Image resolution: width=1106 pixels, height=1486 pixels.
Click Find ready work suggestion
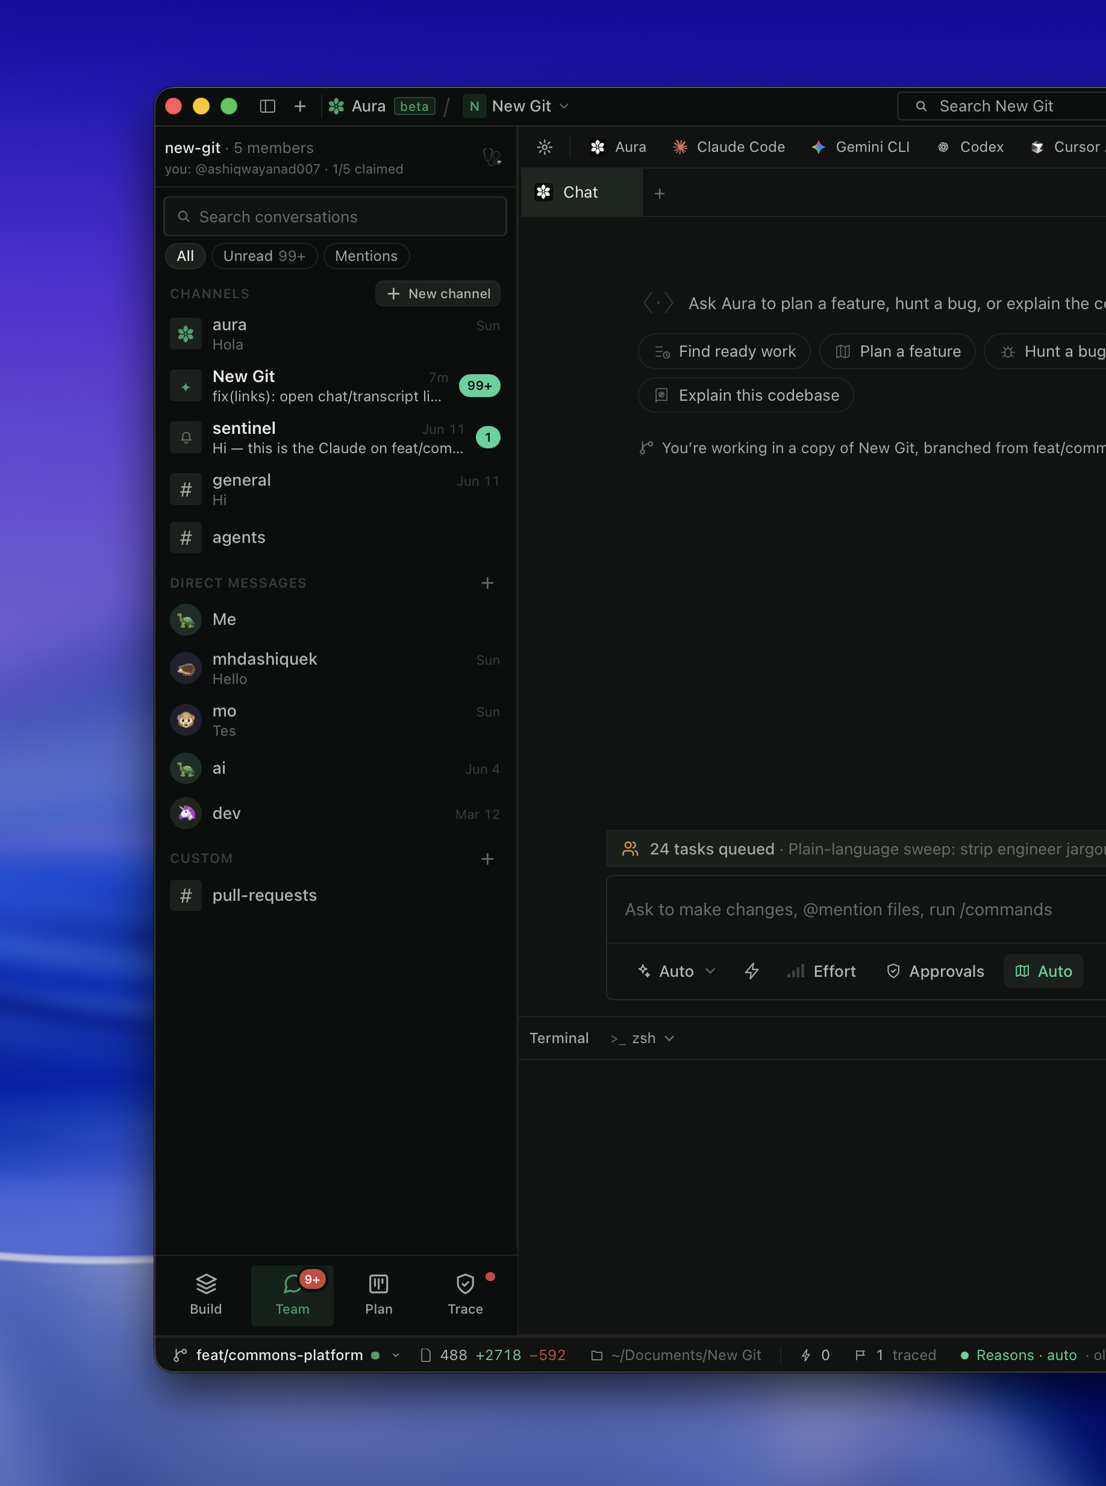[x=725, y=351]
